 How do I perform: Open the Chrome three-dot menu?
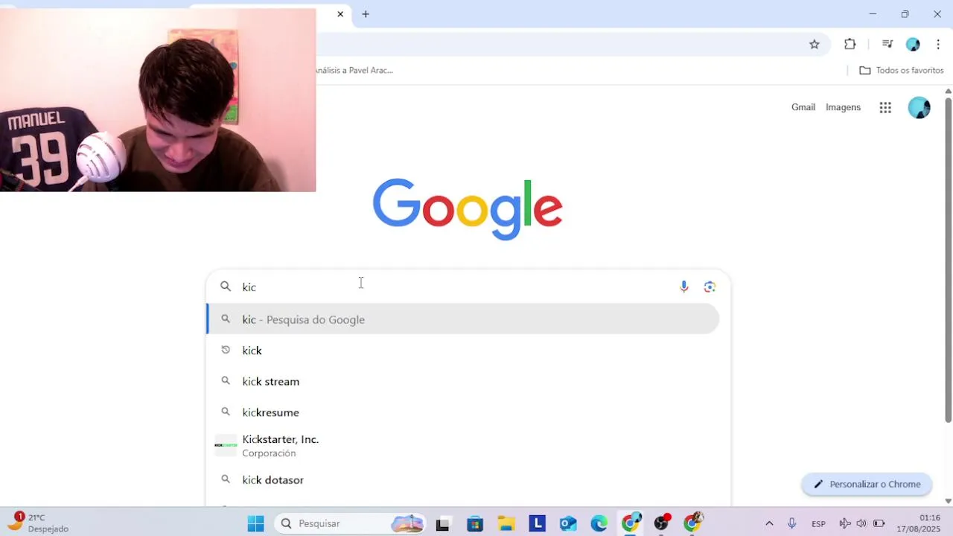(x=938, y=45)
